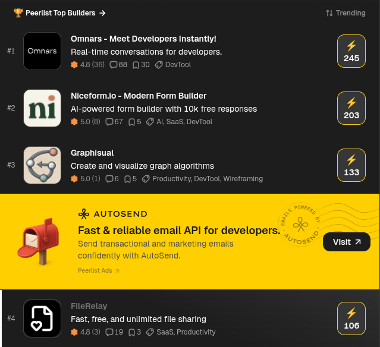The image size is (380, 347).
Task: Click the trophy icon beside Top Builders
Action: [x=18, y=13]
